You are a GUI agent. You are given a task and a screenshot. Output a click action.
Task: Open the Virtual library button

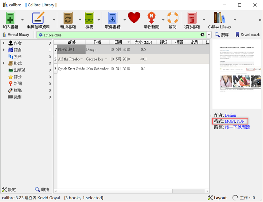(x=16, y=35)
